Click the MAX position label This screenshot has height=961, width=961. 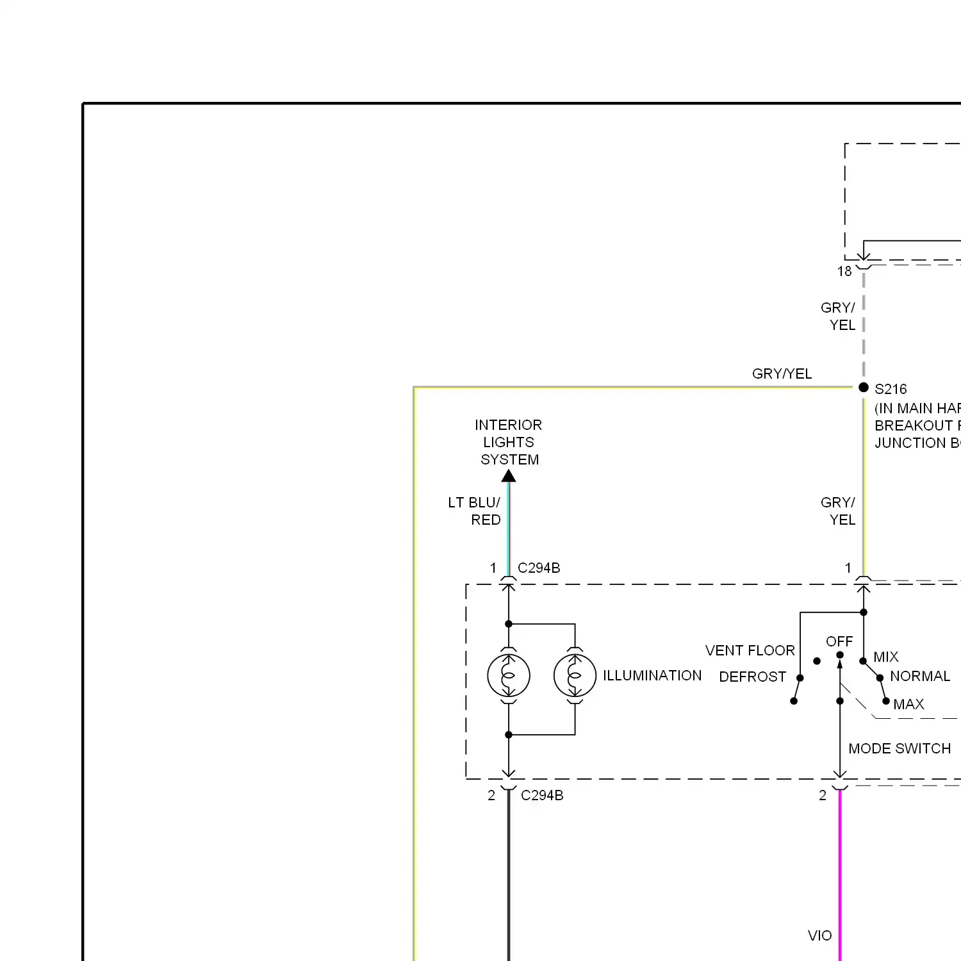pyautogui.click(x=909, y=704)
